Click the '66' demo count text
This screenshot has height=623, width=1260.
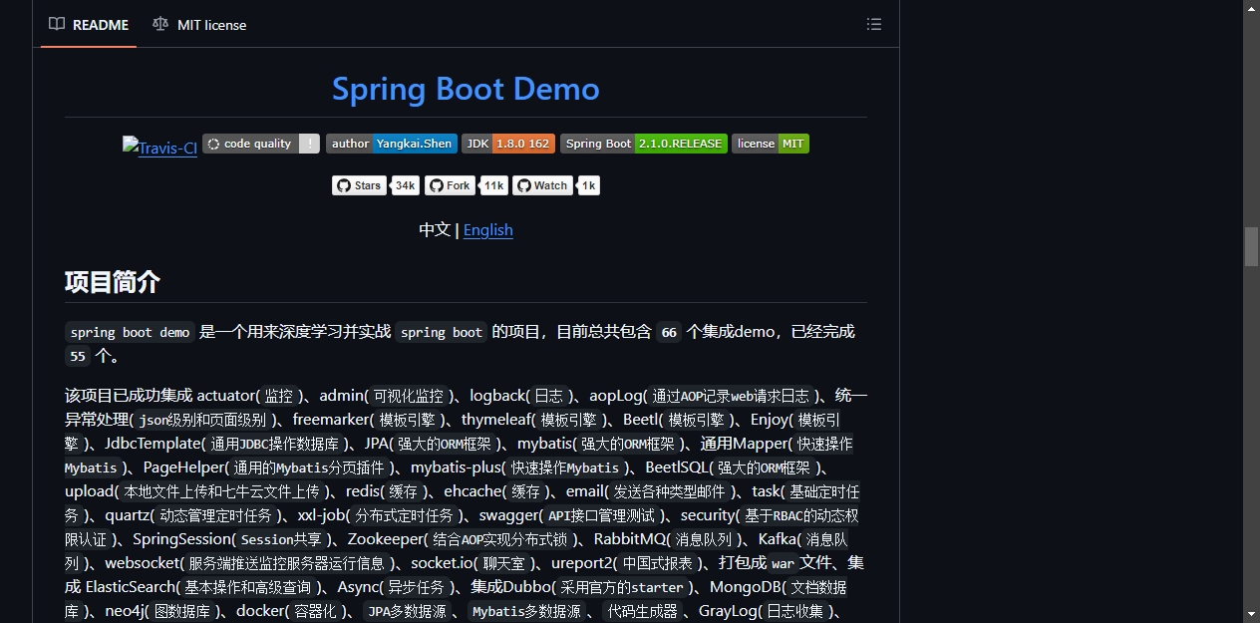tap(669, 332)
